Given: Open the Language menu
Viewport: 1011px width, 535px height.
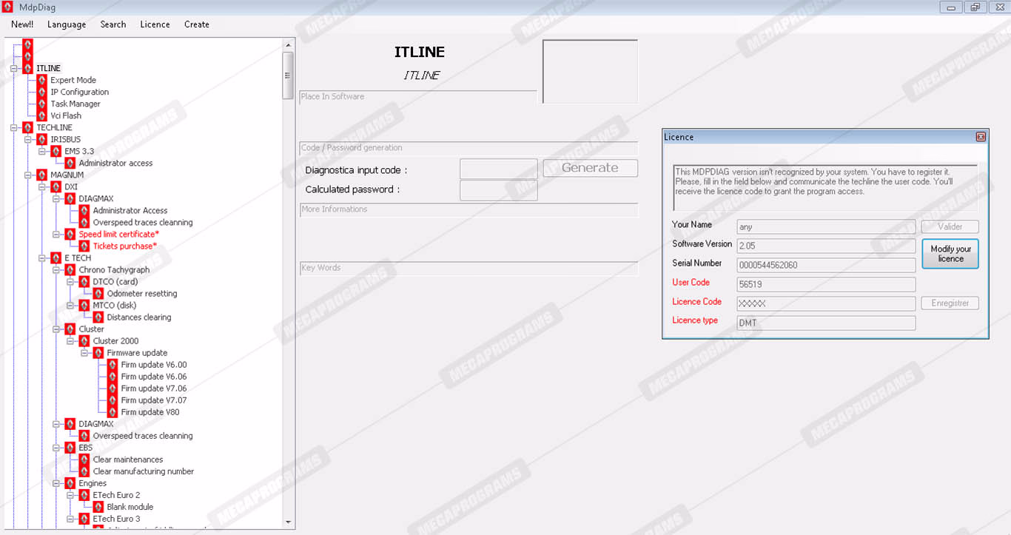Looking at the screenshot, I should click(67, 24).
